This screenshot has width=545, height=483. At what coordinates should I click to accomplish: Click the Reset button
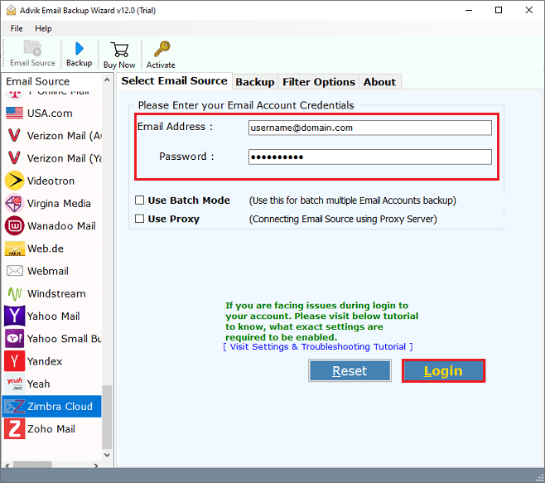[350, 370]
